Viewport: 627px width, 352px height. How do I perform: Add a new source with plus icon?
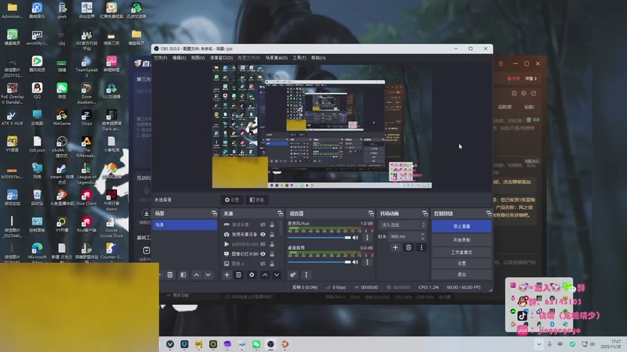coord(227,275)
